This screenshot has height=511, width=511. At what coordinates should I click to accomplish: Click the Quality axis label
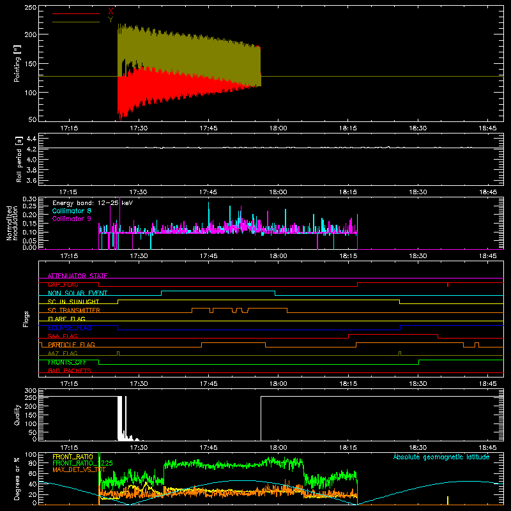point(17,415)
